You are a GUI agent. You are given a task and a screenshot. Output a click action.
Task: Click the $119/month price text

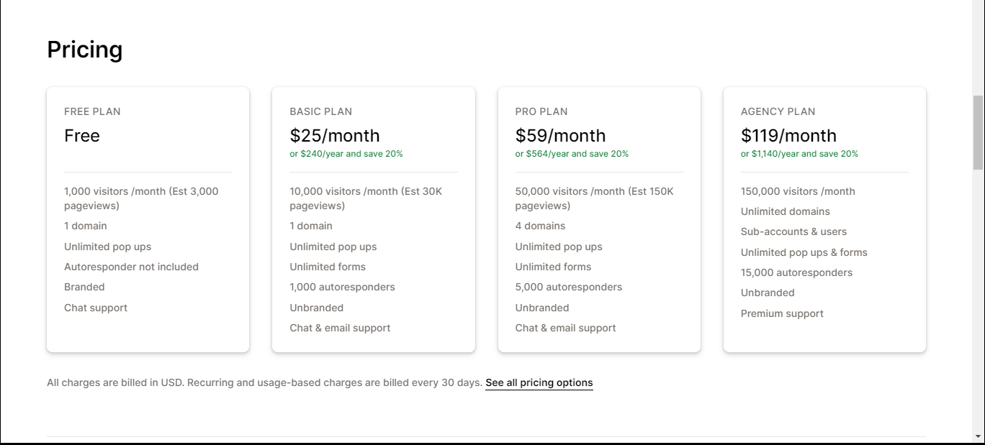click(788, 136)
